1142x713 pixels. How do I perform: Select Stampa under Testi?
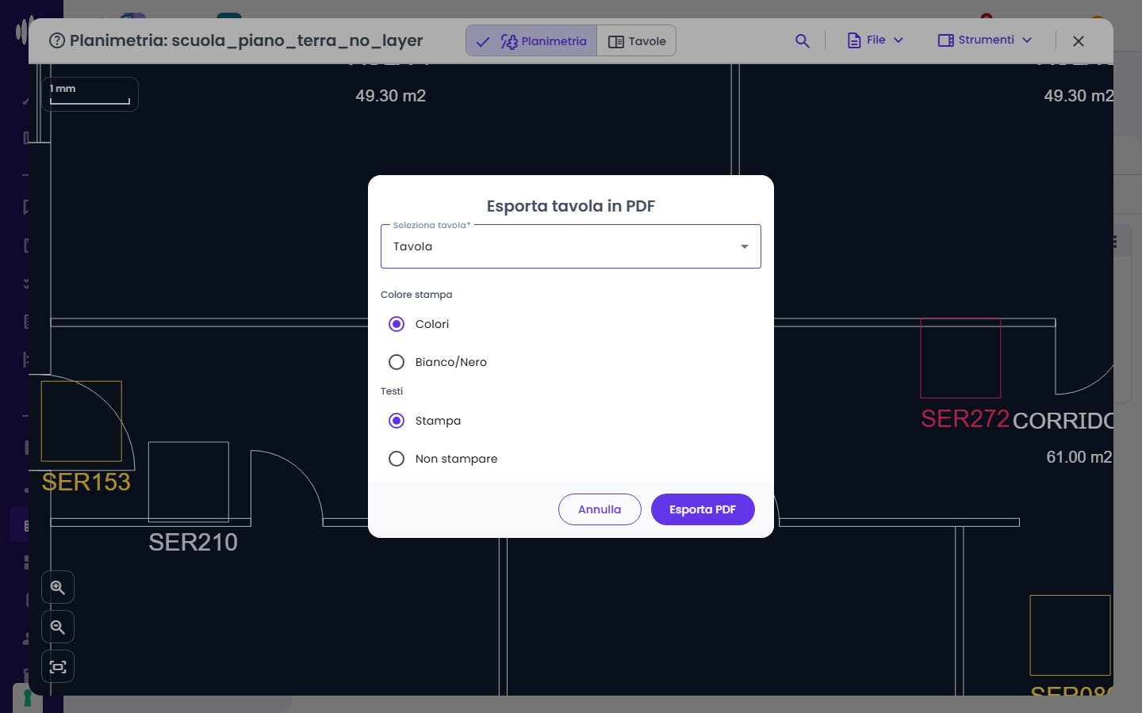pos(397,421)
